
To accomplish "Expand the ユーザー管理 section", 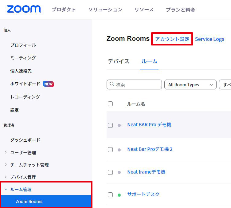I will [x=6, y=152].
